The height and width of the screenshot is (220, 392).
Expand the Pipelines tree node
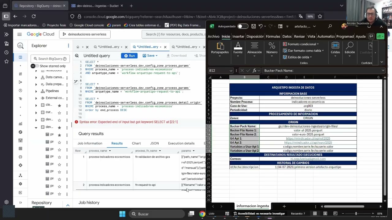(36, 91)
